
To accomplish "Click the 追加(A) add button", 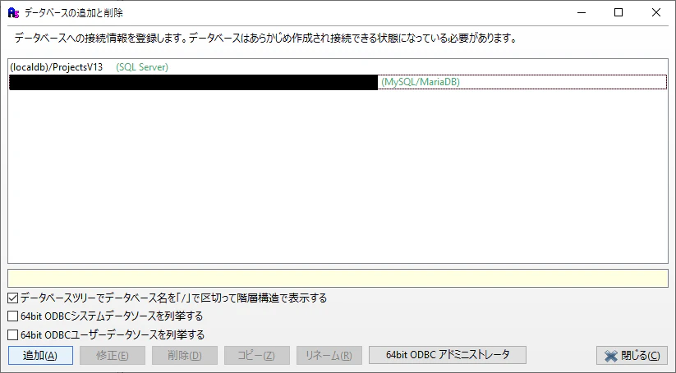I will click(40, 355).
